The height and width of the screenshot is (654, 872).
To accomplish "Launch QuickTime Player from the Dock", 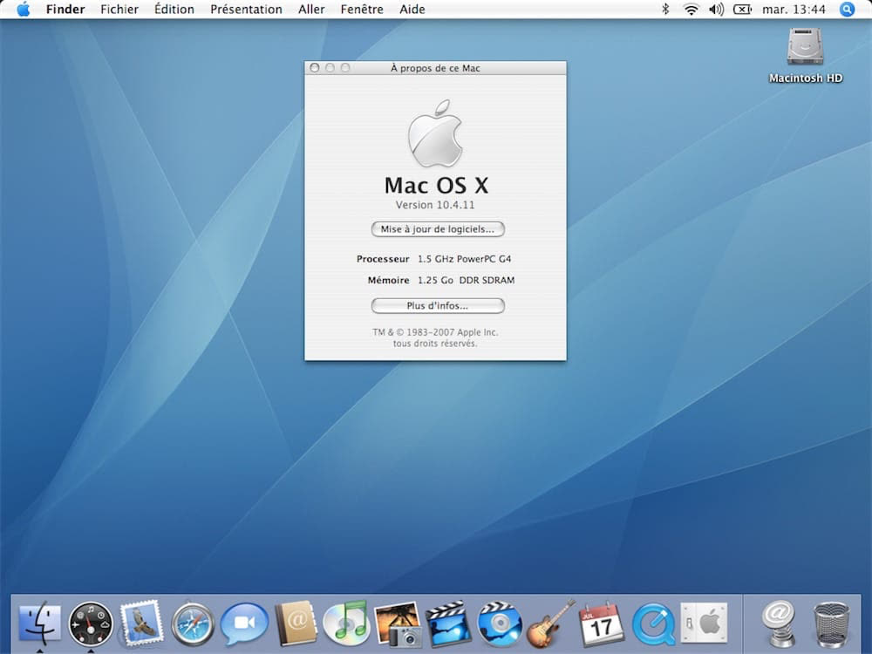I will click(653, 623).
